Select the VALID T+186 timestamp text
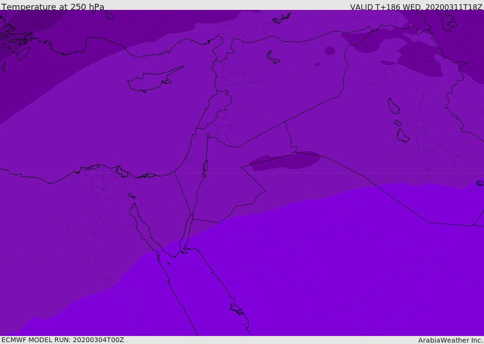This screenshot has height=344, width=484. tap(416, 7)
